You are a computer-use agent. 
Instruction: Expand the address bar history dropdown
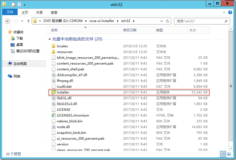161,21
